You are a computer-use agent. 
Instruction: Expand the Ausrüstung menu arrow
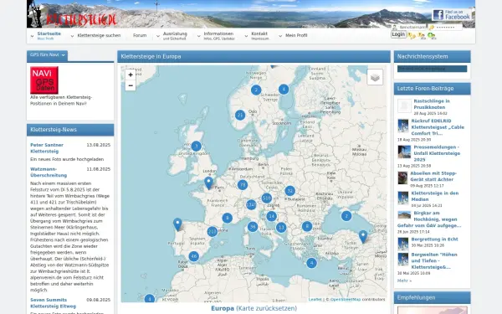coord(158,36)
